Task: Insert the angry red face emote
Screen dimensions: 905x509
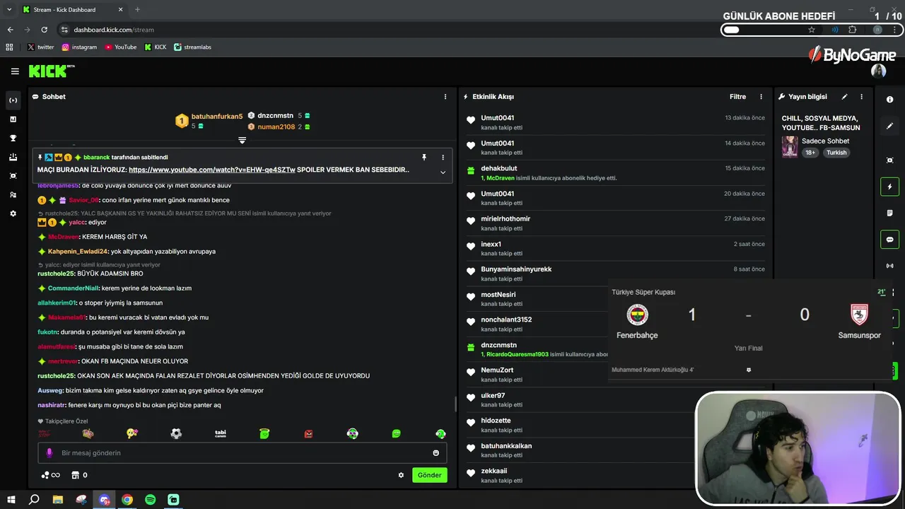Action: (x=309, y=433)
